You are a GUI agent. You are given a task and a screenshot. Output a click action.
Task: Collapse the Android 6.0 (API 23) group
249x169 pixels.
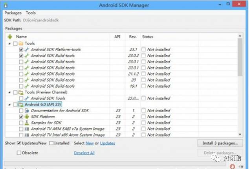pyautogui.click(x=9, y=104)
